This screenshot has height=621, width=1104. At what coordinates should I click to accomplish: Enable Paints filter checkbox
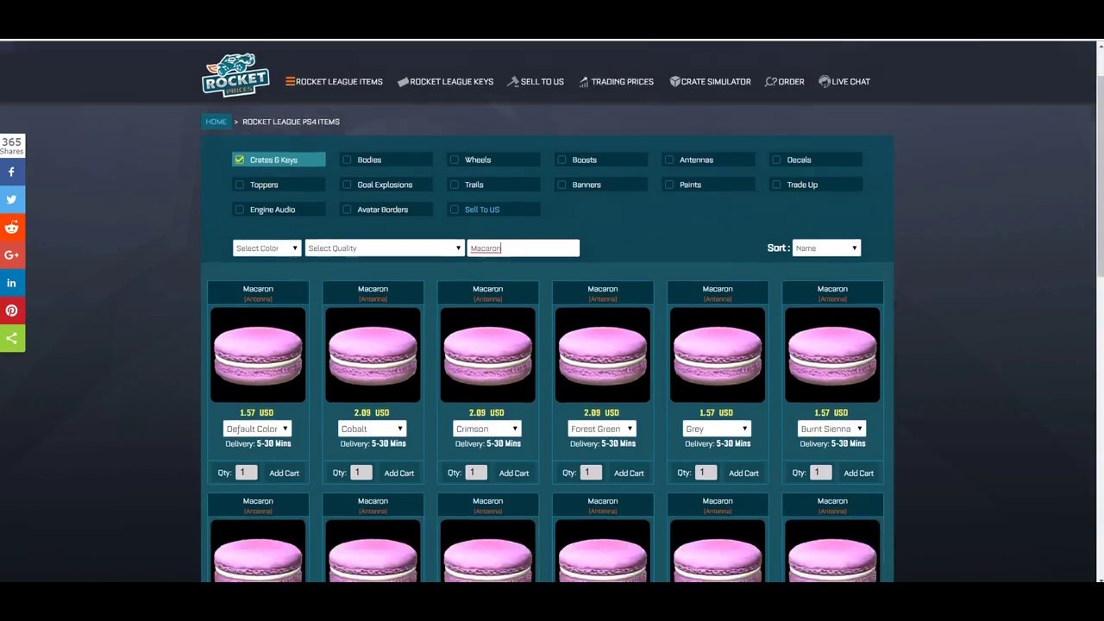coord(669,185)
